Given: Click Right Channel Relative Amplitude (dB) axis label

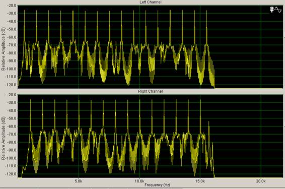Looking at the screenshot, I should tap(3, 138).
